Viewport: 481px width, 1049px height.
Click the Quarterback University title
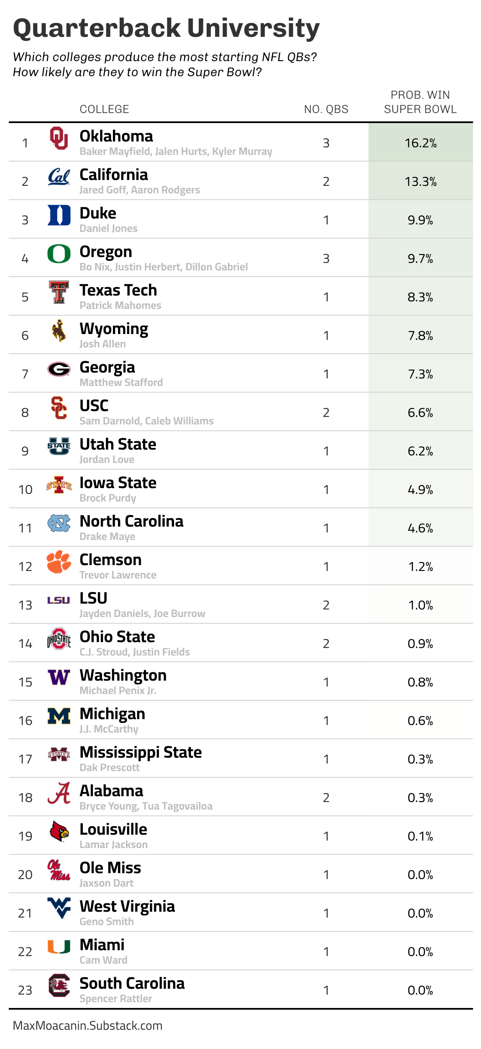pyautogui.click(x=166, y=28)
